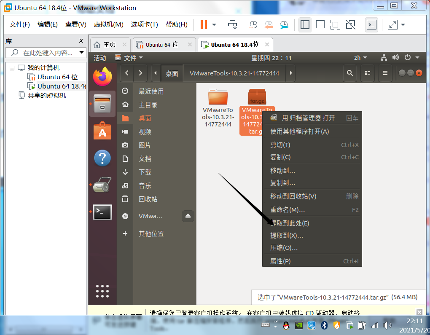Choose 使用其他程序打开(A) from context menu

pyautogui.click(x=312, y=131)
